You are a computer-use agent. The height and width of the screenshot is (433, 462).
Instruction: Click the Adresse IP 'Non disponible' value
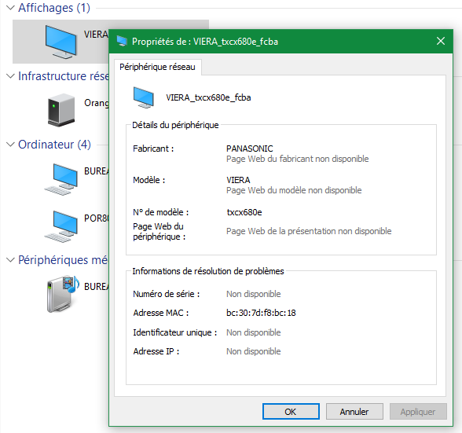point(253,351)
